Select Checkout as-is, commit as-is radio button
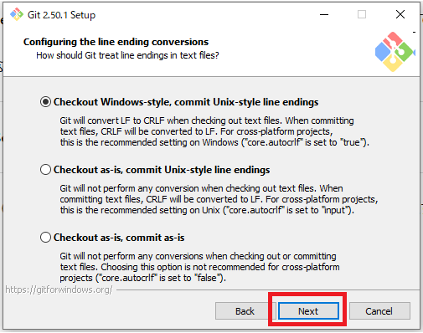The width and height of the screenshot is (423, 333). (45, 238)
